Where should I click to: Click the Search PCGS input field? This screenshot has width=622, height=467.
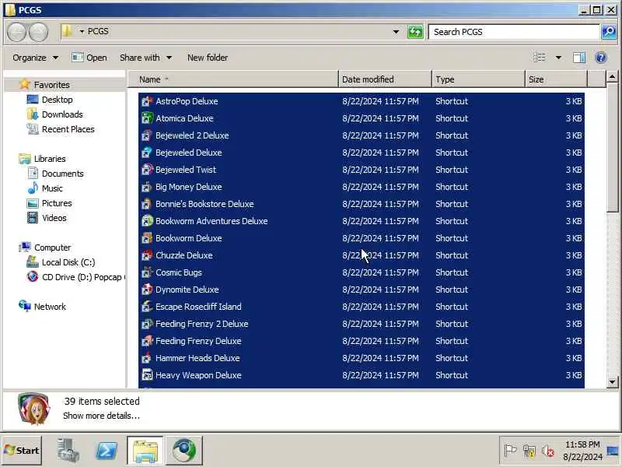click(514, 32)
